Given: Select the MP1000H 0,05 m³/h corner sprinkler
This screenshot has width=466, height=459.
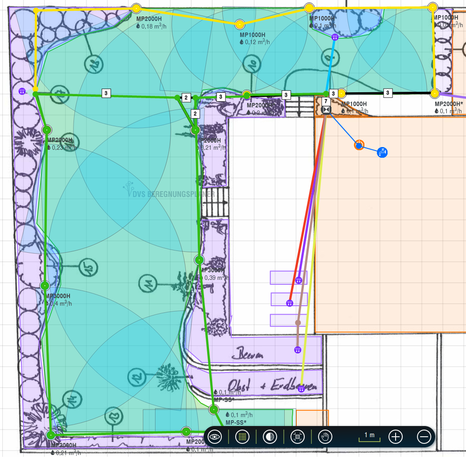Looking at the screenshot, I should 433,8.
